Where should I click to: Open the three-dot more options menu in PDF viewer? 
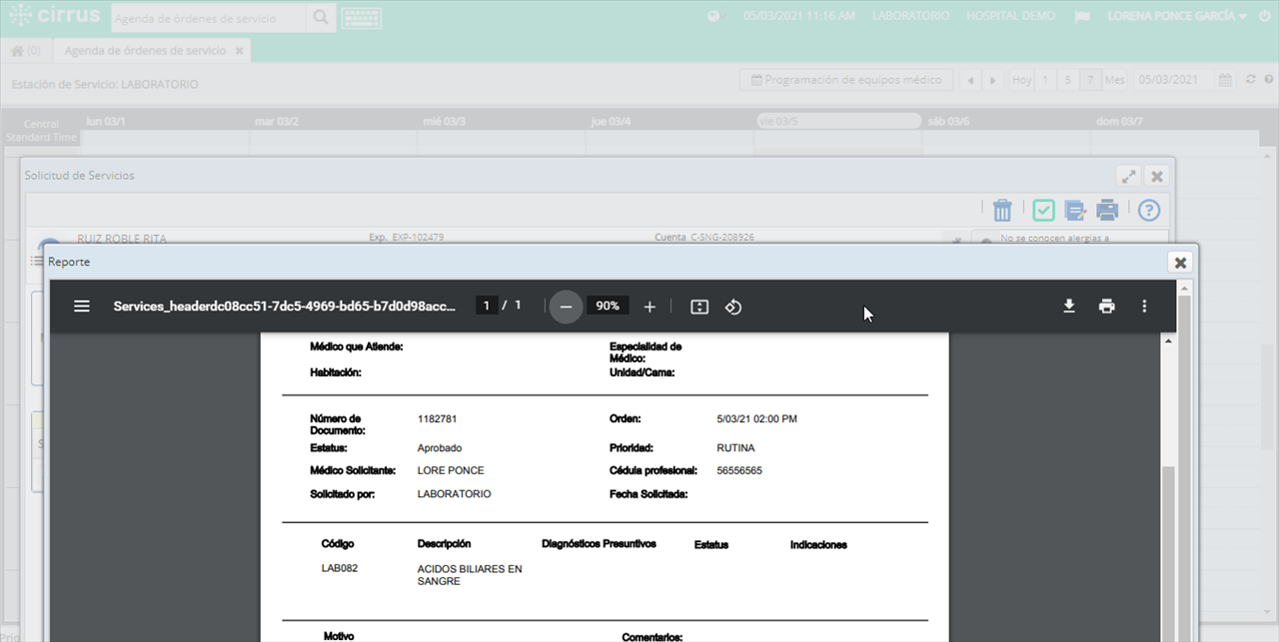tap(1144, 307)
